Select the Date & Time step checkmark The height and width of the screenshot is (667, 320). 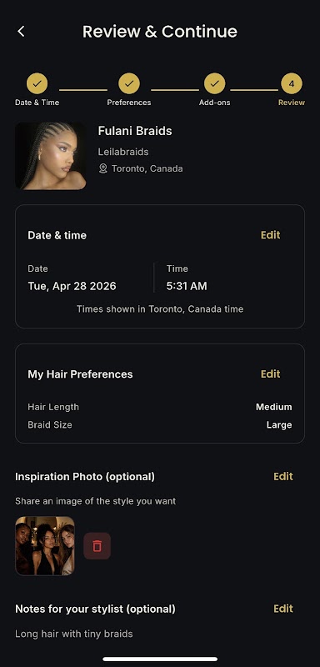pos(37,84)
